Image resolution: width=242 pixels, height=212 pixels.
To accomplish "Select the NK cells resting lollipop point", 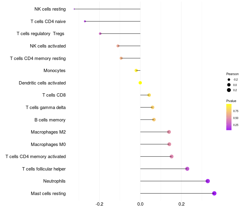I will tap(74, 9).
